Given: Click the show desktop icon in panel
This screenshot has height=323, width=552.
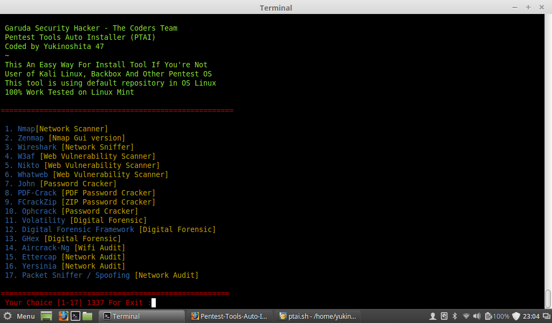Looking at the screenshot, I should tap(46, 316).
